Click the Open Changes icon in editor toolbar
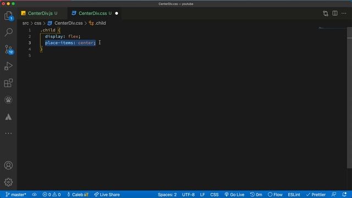 tap(326, 13)
